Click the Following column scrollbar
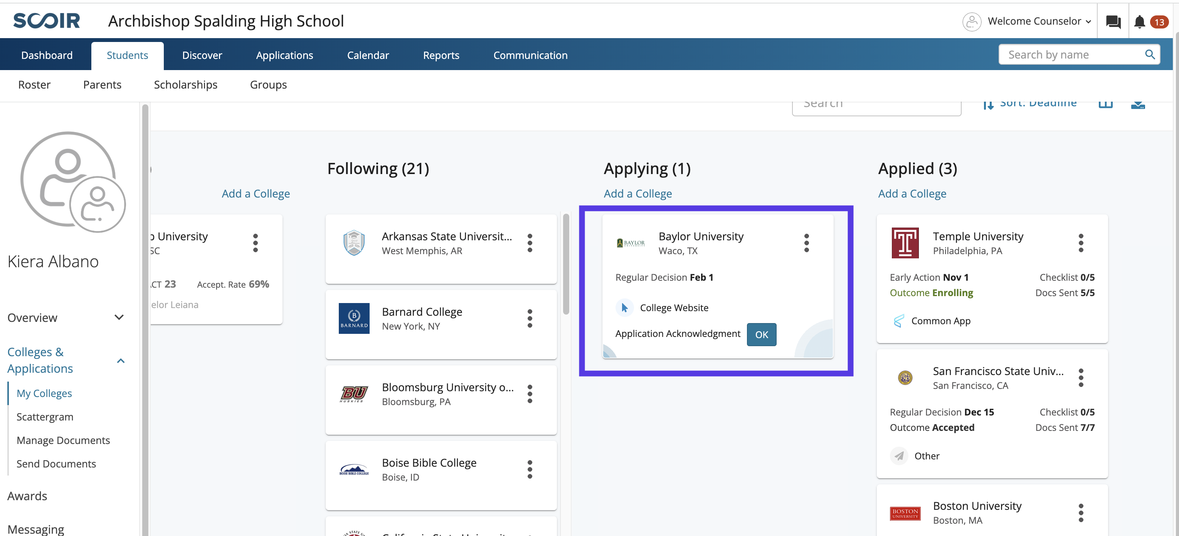Viewport: 1179px width, 536px height. click(566, 264)
